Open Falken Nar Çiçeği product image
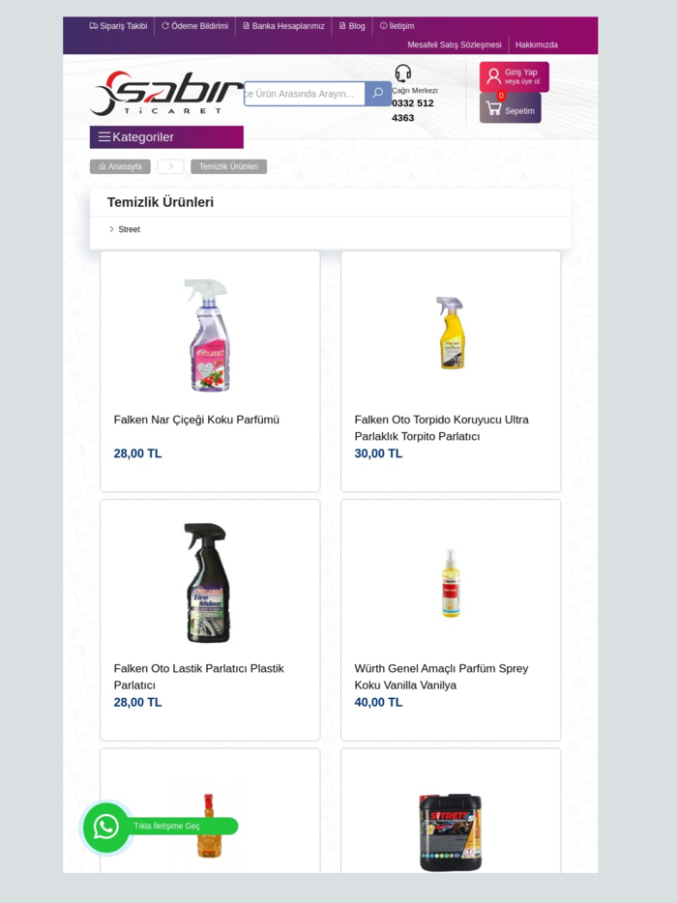This screenshot has width=677, height=903. [x=209, y=335]
